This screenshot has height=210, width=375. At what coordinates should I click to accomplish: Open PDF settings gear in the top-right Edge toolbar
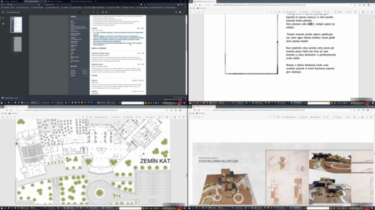click(x=371, y=12)
